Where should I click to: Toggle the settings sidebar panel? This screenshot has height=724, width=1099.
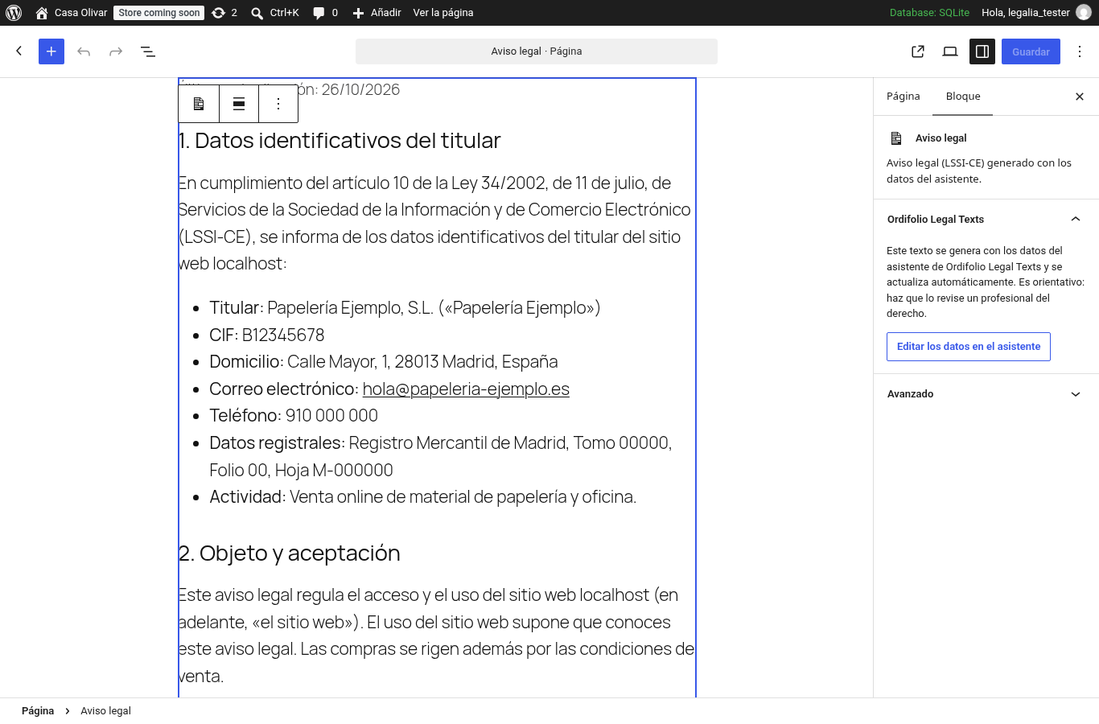point(982,51)
